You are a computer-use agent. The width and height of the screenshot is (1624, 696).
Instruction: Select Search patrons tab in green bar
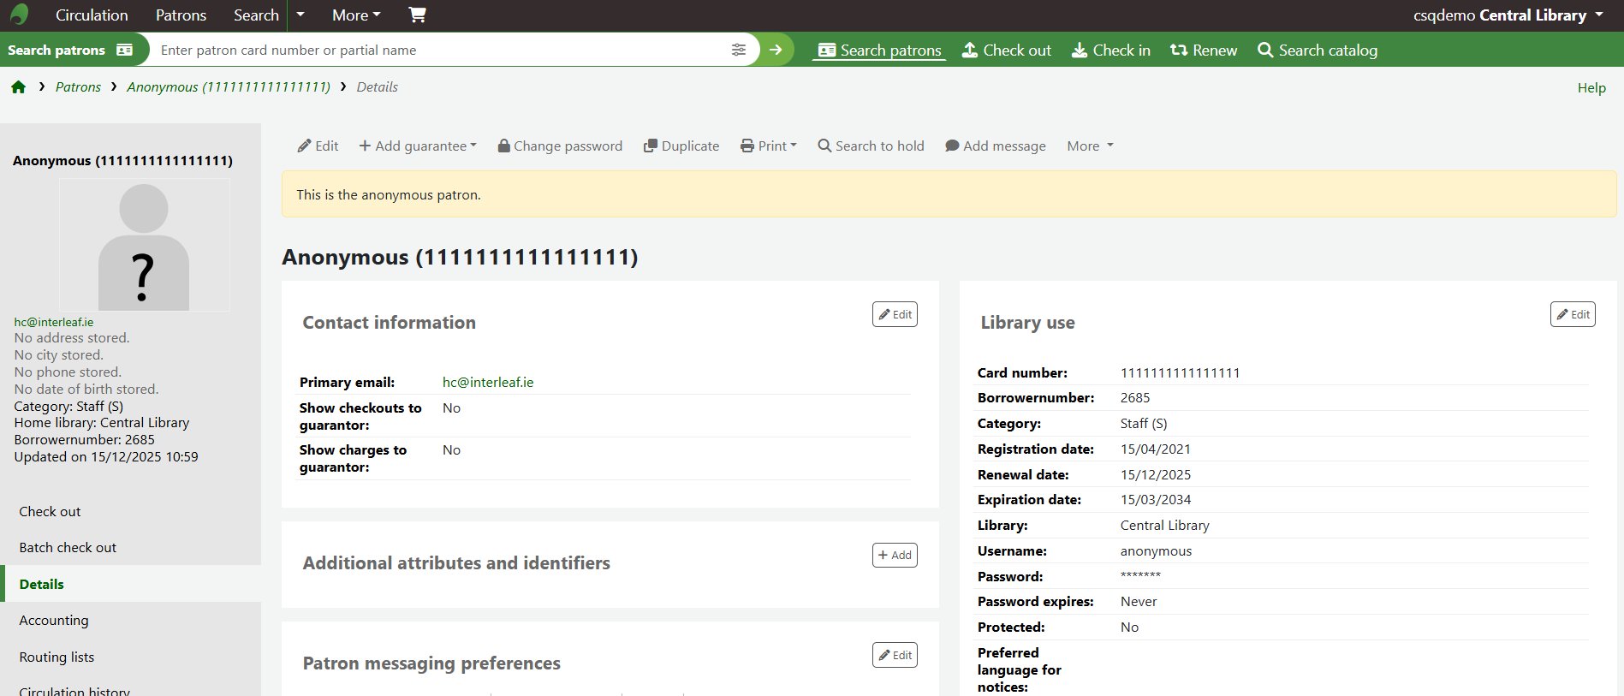[x=879, y=50]
